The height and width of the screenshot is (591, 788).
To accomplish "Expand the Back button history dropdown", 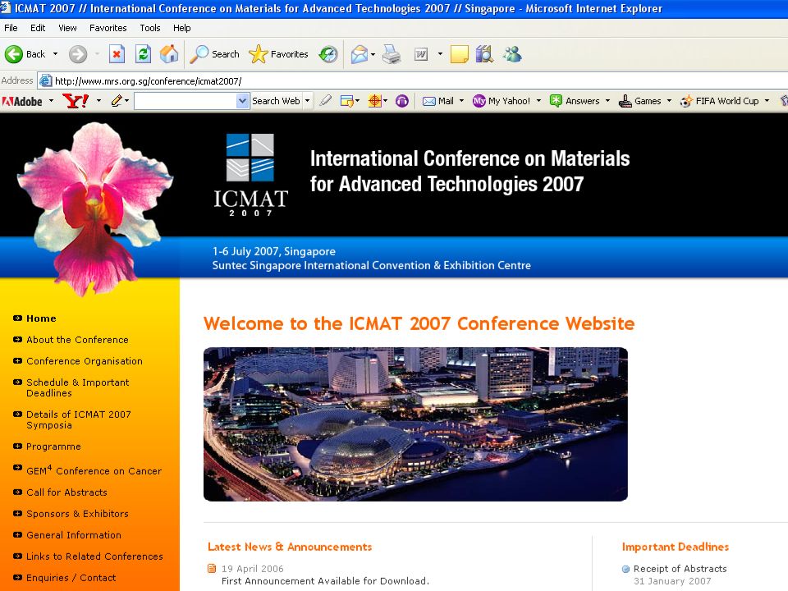I will coord(55,54).
